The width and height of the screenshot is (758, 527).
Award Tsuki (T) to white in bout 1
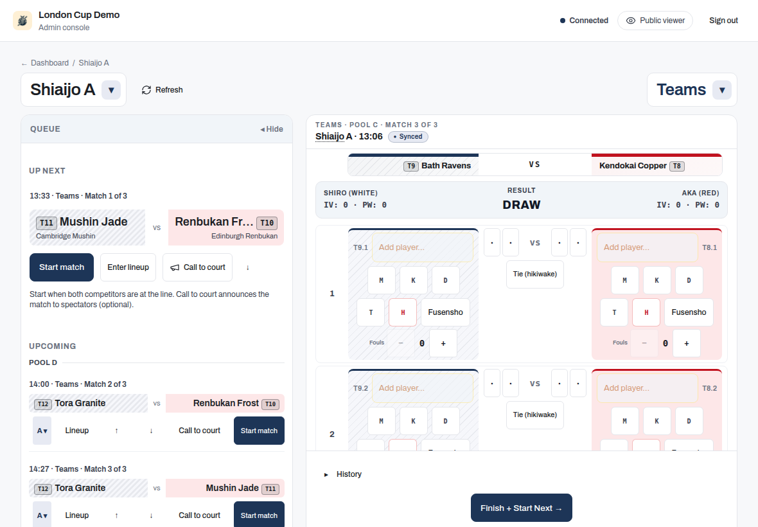coord(371,312)
